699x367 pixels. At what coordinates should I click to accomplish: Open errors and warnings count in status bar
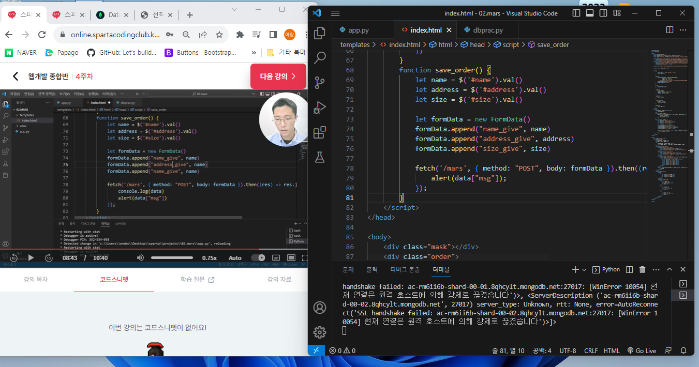(x=342, y=350)
